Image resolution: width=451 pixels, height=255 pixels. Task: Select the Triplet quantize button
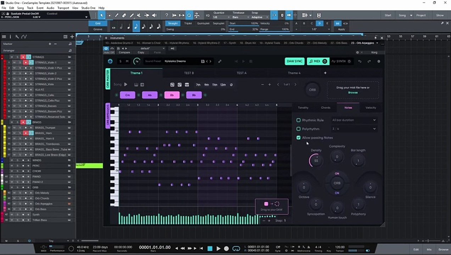(x=188, y=23)
